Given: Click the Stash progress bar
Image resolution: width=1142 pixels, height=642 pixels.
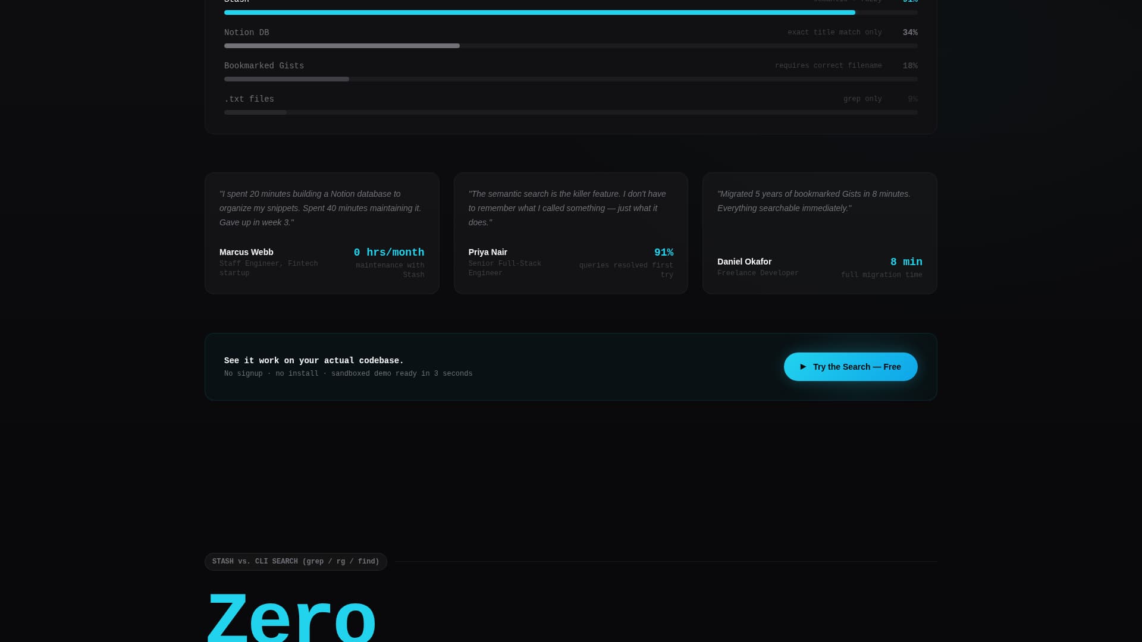Looking at the screenshot, I should (571, 12).
